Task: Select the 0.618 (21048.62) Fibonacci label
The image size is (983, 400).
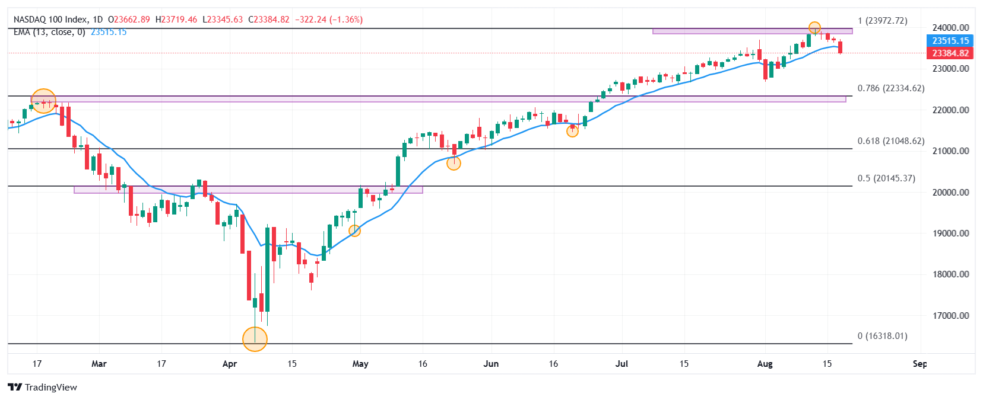Action: click(x=890, y=141)
